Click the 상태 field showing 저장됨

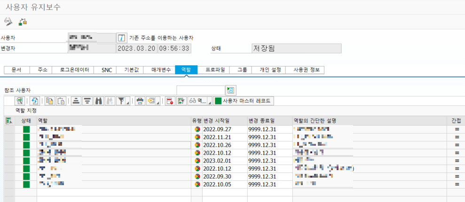[x=297, y=48]
